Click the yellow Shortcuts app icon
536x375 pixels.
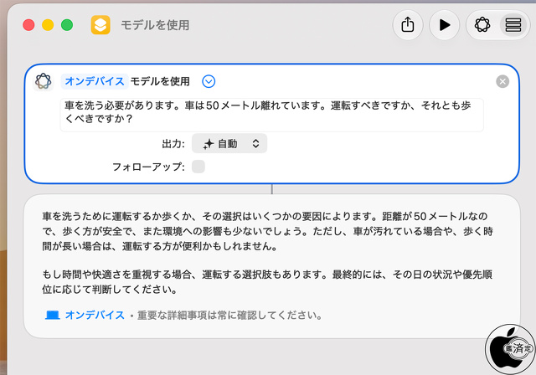[100, 25]
